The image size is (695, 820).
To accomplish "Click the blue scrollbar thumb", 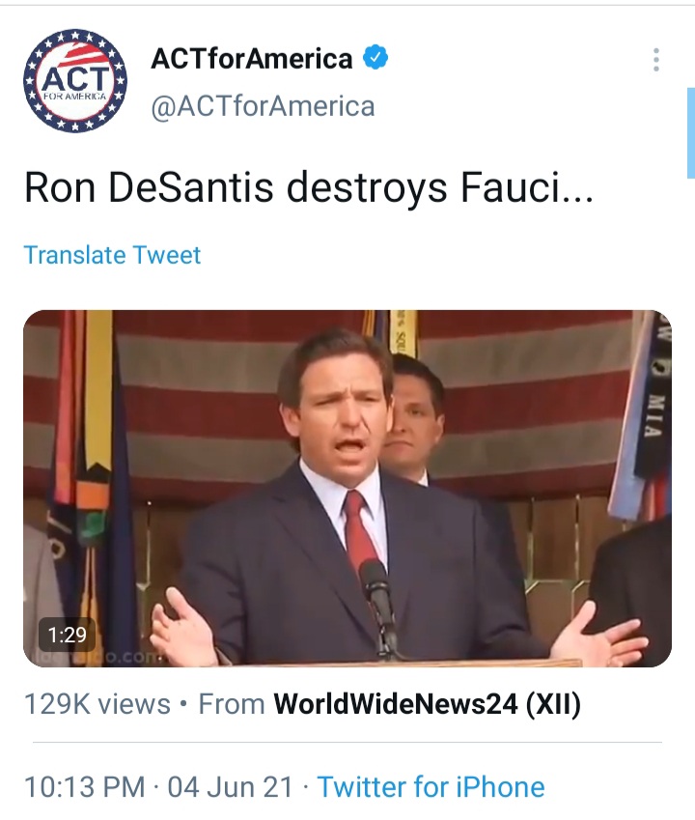I will tap(691, 133).
